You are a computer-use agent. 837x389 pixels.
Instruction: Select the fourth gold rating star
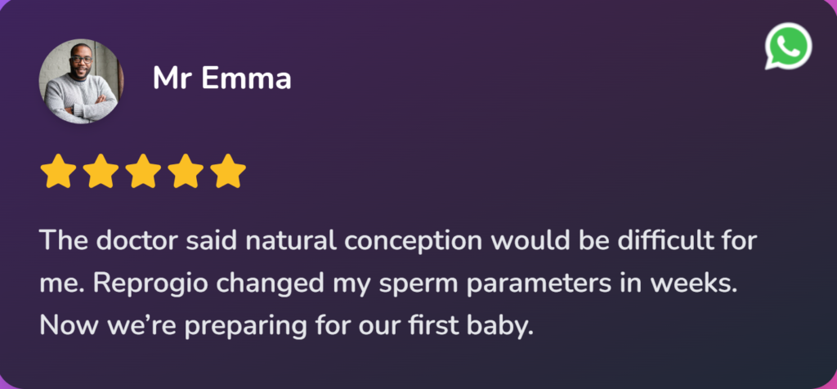[185, 172]
